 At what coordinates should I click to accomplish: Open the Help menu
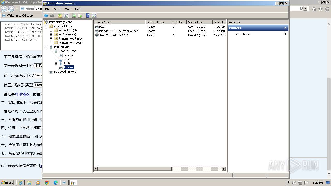coord(78,9)
